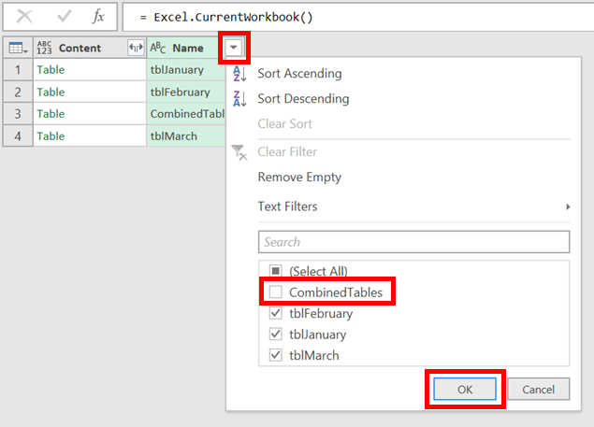Click the formula bar cancel X icon
Viewport: 594px width, 427px height.
coord(25,17)
